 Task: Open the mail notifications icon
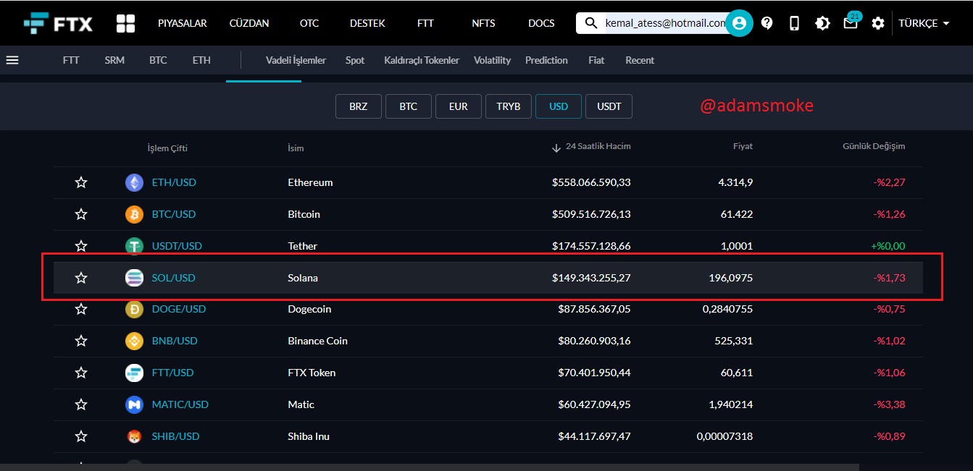point(851,23)
